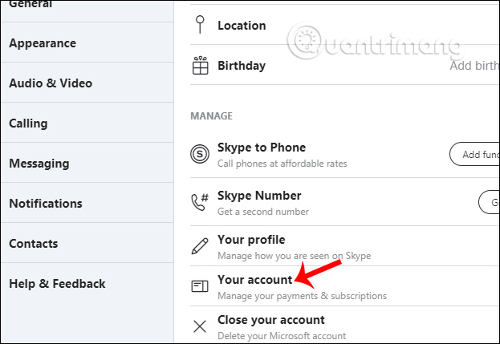
Task: Click the Get button for Skype Number
Action: 489,200
